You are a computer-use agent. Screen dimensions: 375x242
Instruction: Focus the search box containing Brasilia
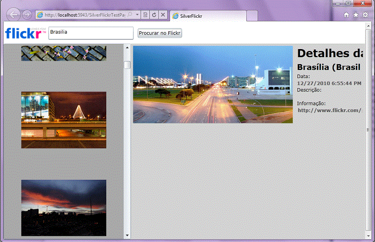pos(91,33)
